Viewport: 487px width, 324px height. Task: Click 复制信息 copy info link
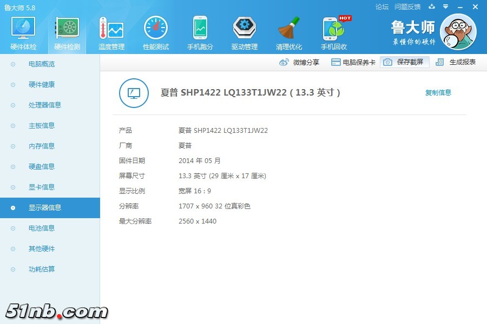(x=438, y=93)
